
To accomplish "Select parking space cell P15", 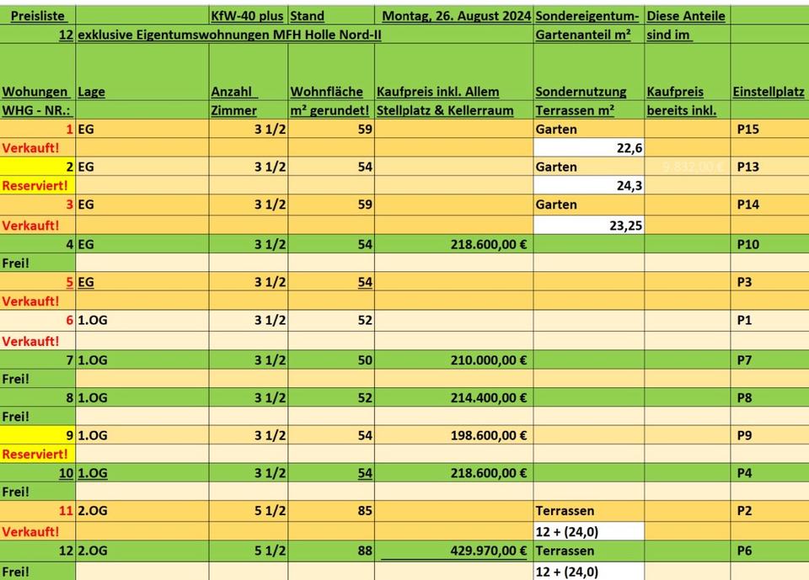I will [768, 129].
